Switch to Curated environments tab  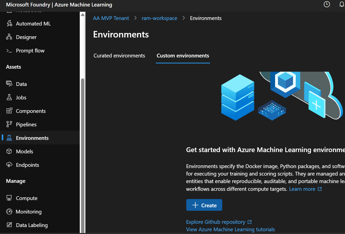tap(119, 56)
